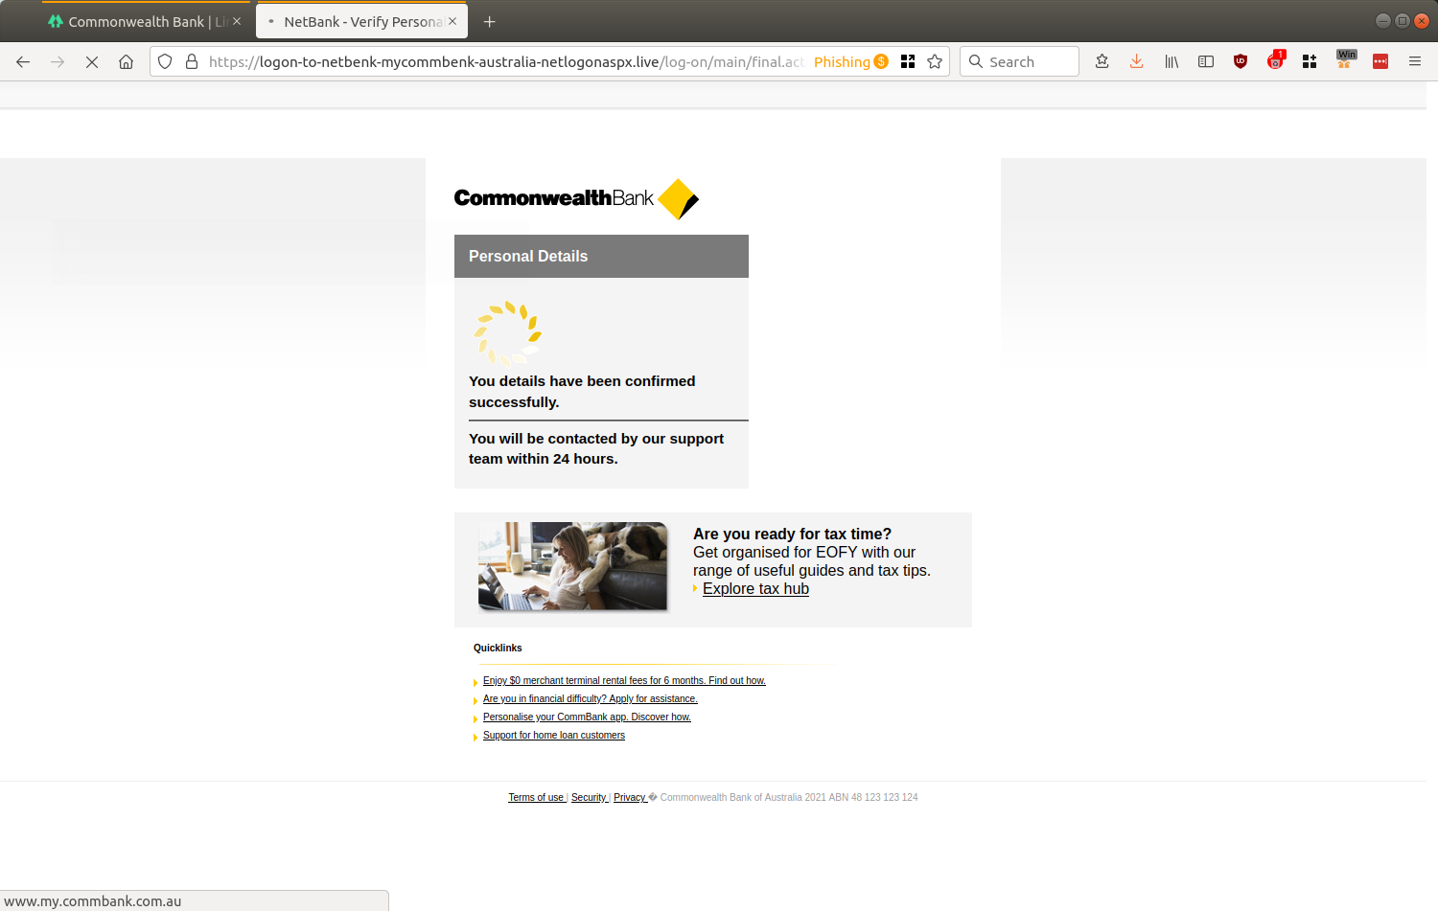Open the merchant terminal rental fees link

624,680
